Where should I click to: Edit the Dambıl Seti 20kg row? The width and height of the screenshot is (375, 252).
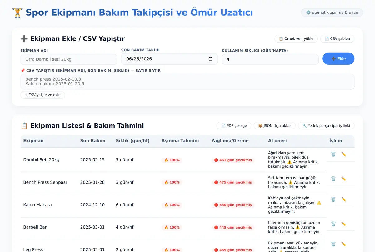coord(344,154)
